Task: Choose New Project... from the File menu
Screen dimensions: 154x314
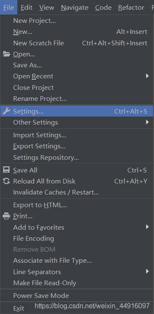Action: 77,20
